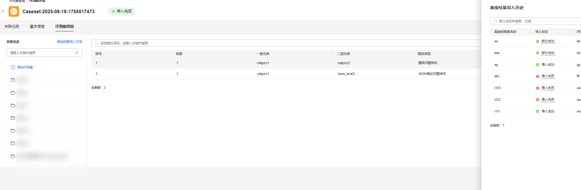Focus the 选择属性筛选 filter search field
The image size is (581, 190).
(286, 43)
